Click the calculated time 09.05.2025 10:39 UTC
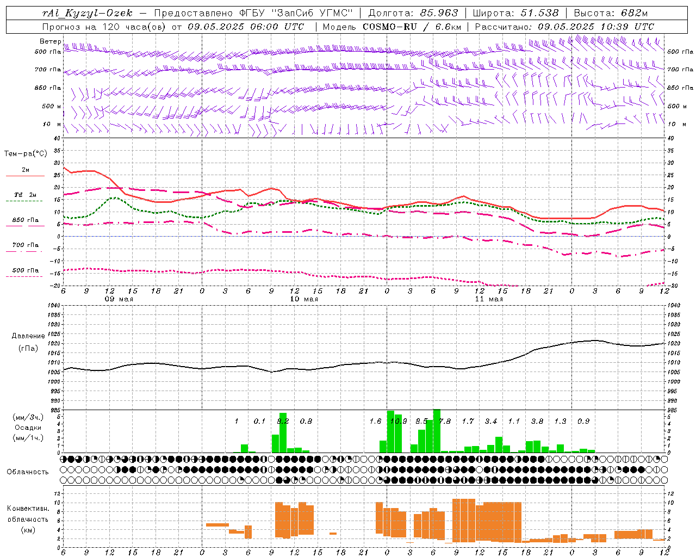696x557 pixels. pyautogui.click(x=596, y=27)
